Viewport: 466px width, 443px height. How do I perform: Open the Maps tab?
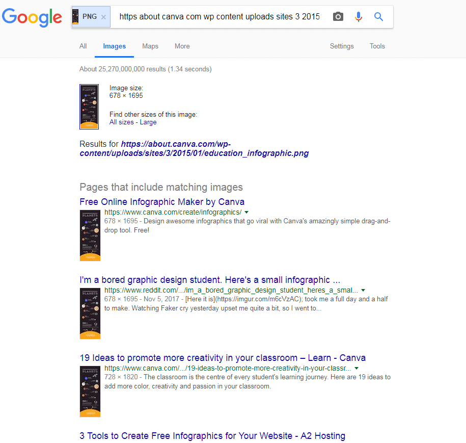[150, 46]
